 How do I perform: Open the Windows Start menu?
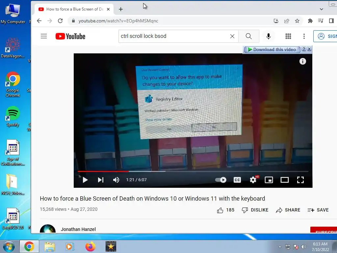point(9,246)
